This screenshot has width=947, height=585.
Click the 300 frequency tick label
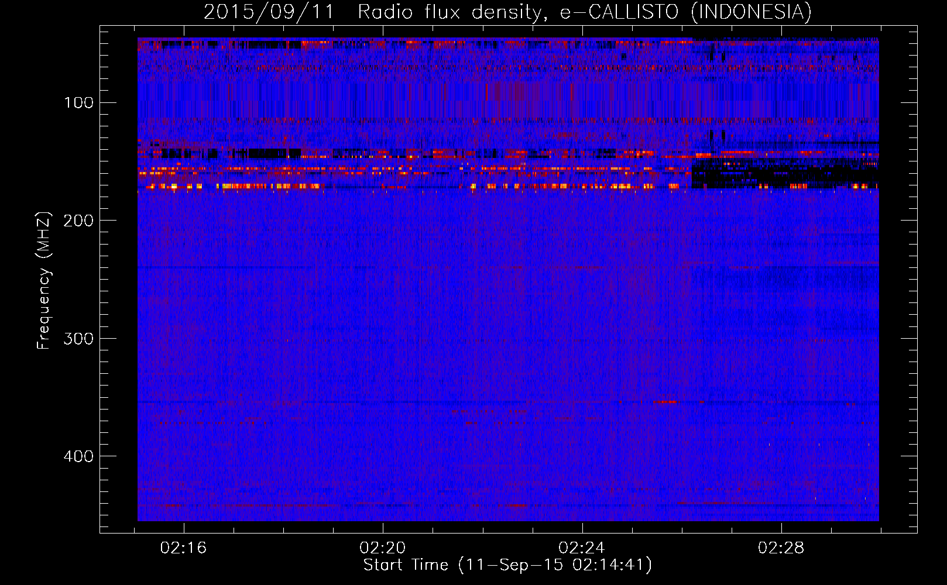[77, 339]
